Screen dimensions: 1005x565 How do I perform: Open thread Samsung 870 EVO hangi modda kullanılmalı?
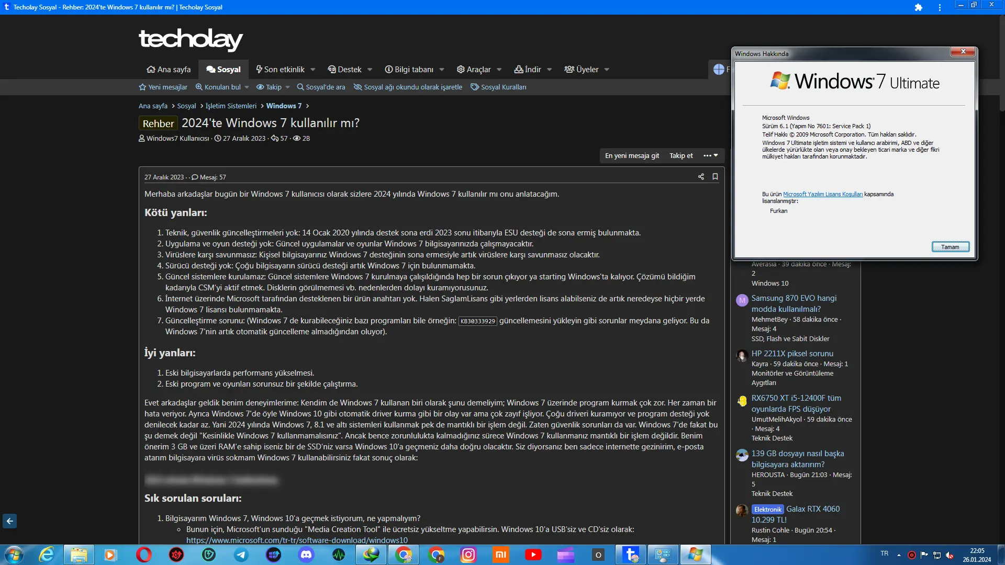(794, 303)
